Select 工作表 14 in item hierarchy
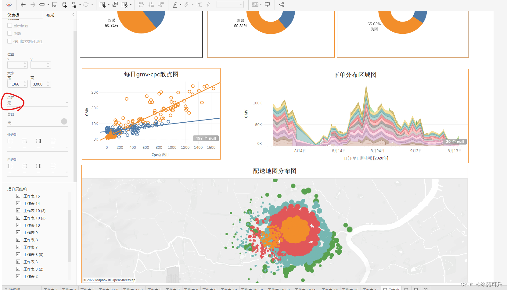 (32, 204)
